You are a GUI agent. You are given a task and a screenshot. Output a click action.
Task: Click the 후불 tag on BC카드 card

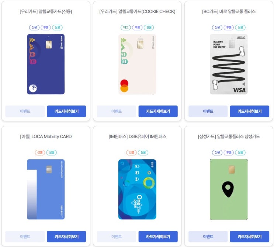point(229,27)
